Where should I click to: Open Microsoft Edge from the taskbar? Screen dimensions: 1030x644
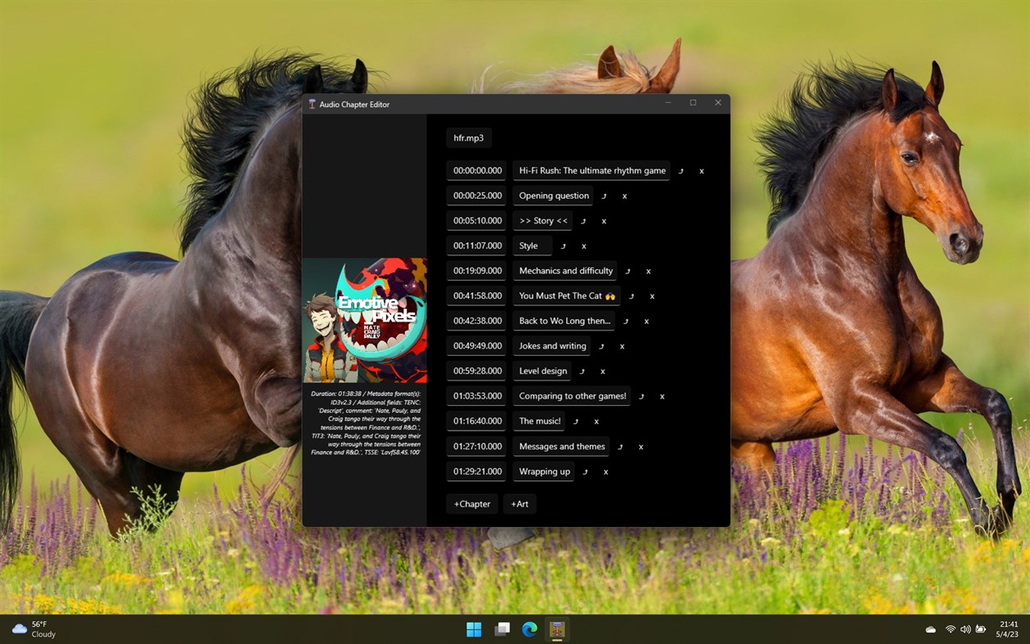[529, 629]
